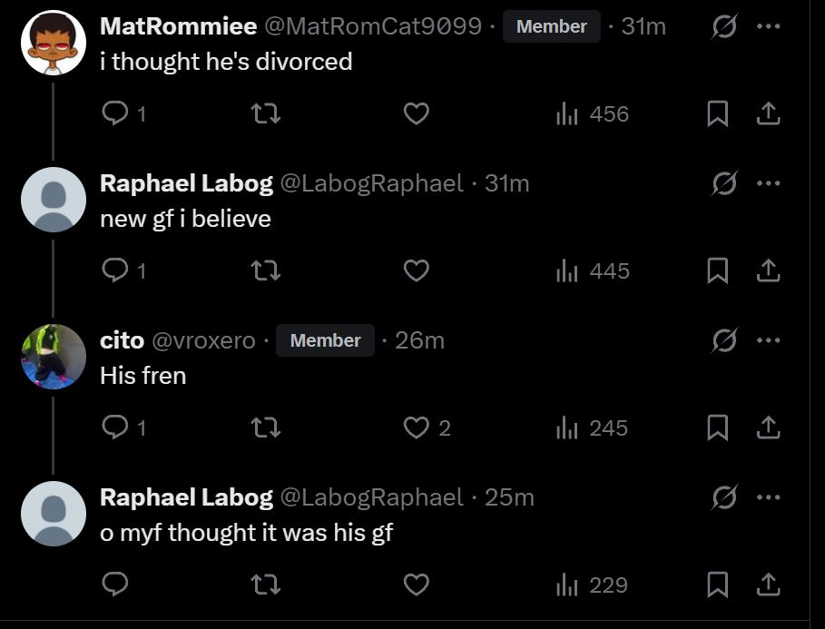
Task: Reply to the "o myf thought" tweet
Action: [x=114, y=585]
